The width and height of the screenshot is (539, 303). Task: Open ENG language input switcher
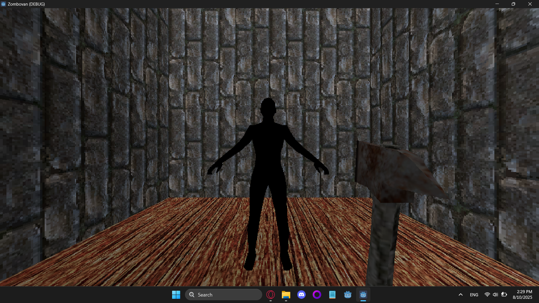tap(474, 295)
